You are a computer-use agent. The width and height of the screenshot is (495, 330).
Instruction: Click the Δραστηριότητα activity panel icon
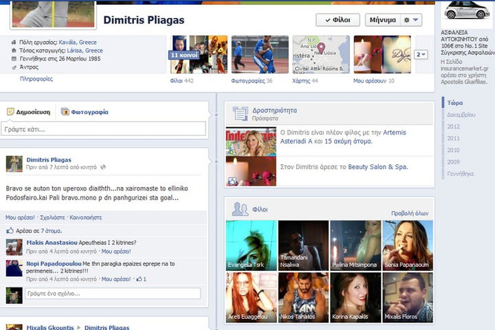240,113
